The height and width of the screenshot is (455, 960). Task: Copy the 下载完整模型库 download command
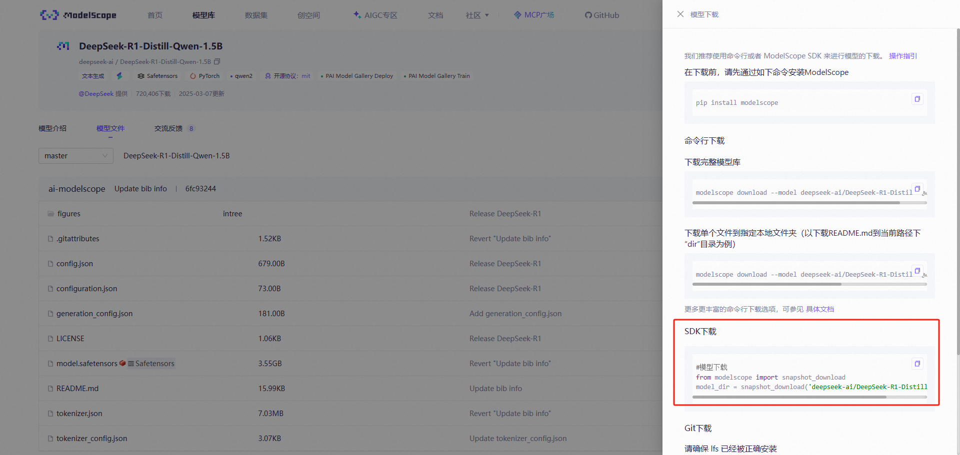click(917, 189)
